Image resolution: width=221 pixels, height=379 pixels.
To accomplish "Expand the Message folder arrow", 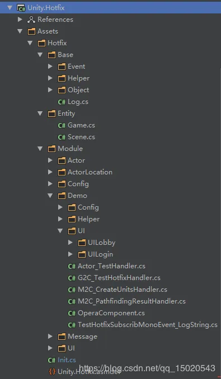I will [x=50, y=336].
